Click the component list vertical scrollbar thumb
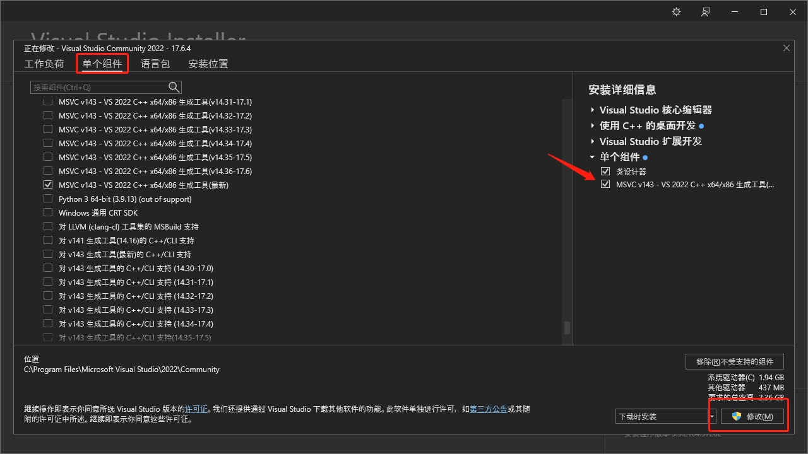The height and width of the screenshot is (454, 808). [567, 328]
